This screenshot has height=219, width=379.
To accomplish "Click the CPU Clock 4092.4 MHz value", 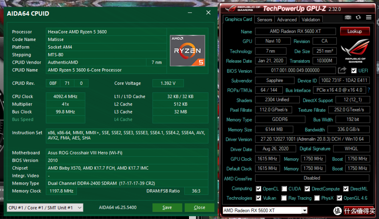I will 65,96.
